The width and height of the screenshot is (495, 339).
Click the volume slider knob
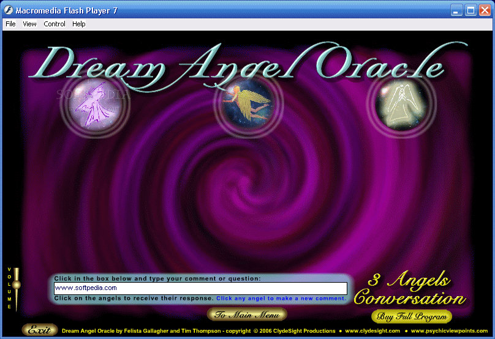[17, 285]
